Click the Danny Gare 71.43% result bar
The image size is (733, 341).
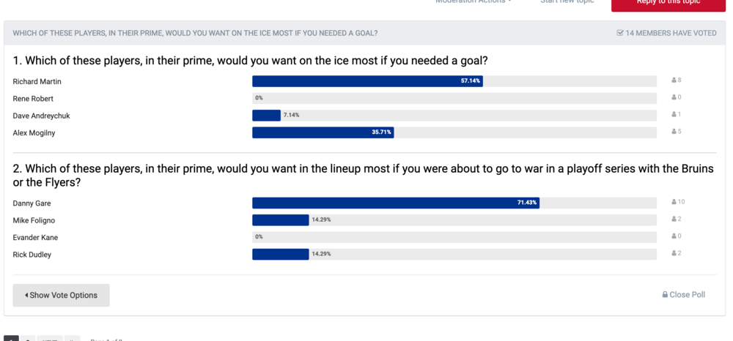(396, 203)
